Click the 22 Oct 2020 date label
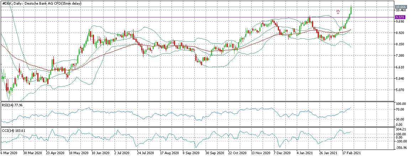This screenshot has width=411, height=157. (237, 153)
